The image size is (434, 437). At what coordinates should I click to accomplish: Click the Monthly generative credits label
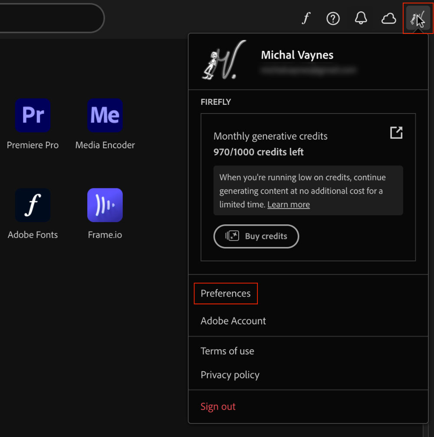pos(270,136)
